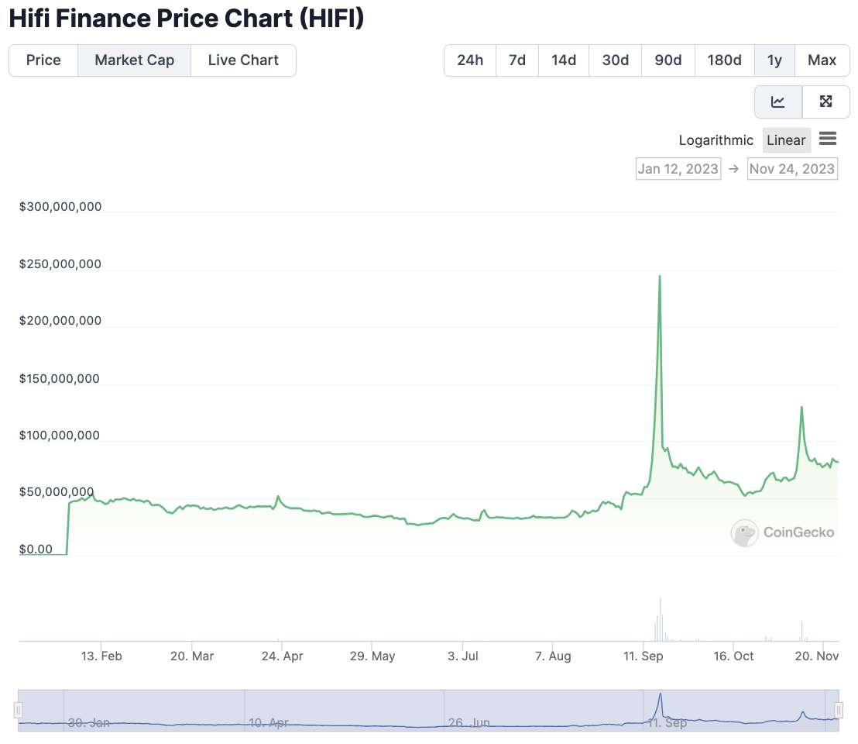858x744 pixels.
Task: Grab the left navigator range handle
Action: pyautogui.click(x=18, y=711)
